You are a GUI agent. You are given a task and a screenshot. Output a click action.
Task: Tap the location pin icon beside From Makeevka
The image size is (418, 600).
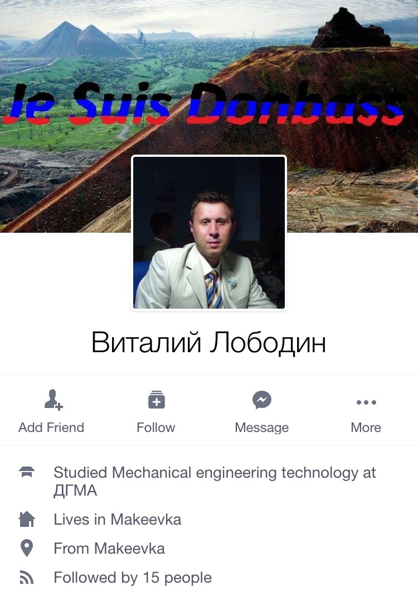[27, 548]
